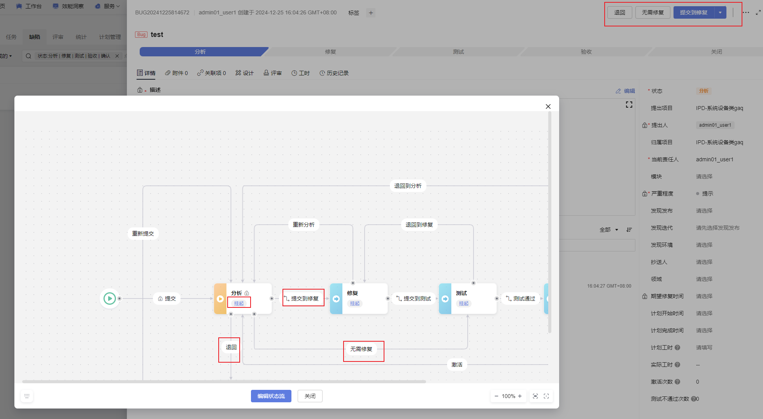Screen dimensions: 763x419
Task: Click the 退回到分析 transition label
Action: [408, 186]
